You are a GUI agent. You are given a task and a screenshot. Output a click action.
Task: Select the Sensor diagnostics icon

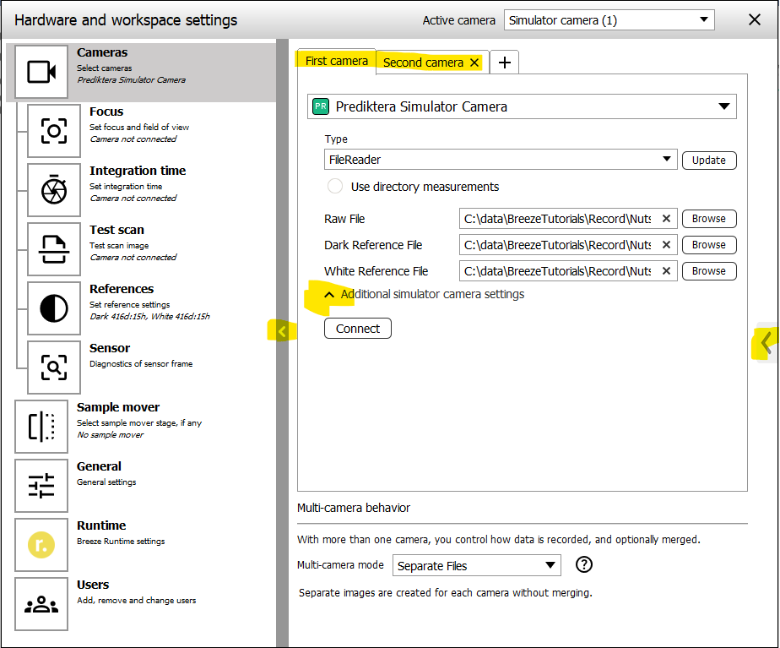click(x=54, y=368)
